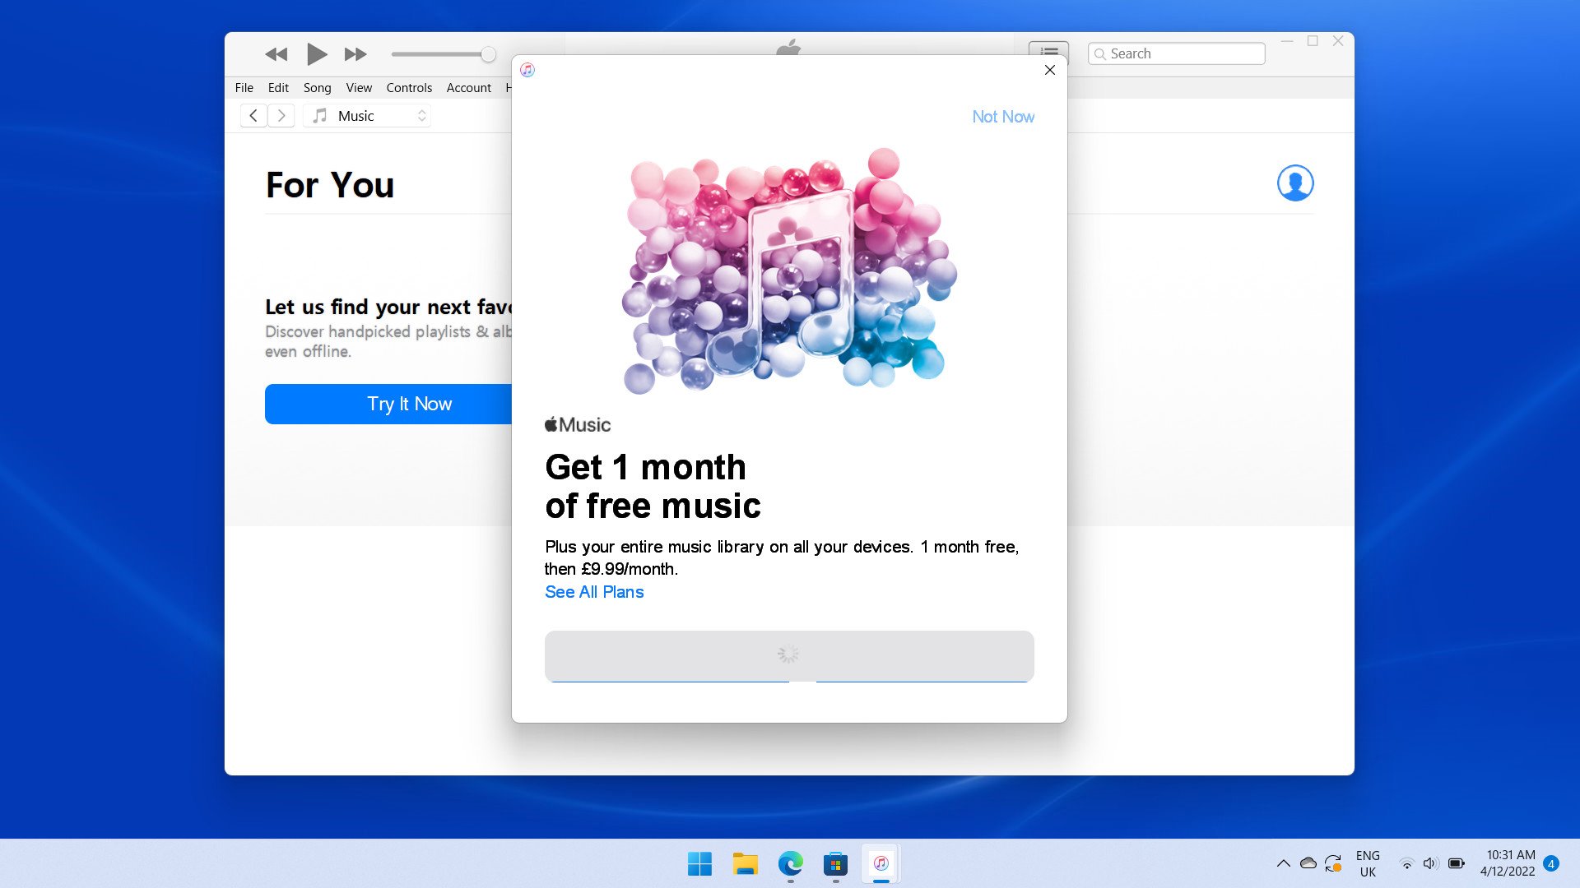Open the Account menu
This screenshot has width=1580, height=888.
point(468,87)
